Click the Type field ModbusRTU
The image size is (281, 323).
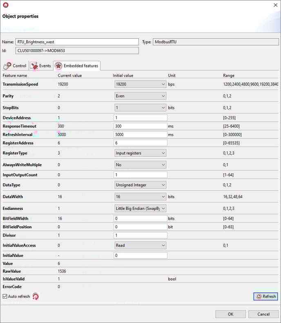pyautogui.click(x=216, y=42)
